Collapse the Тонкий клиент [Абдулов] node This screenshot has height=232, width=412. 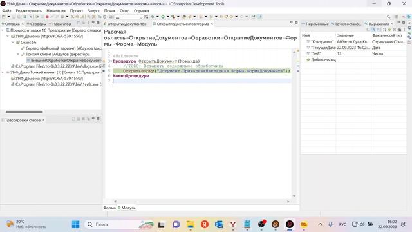click(18, 54)
